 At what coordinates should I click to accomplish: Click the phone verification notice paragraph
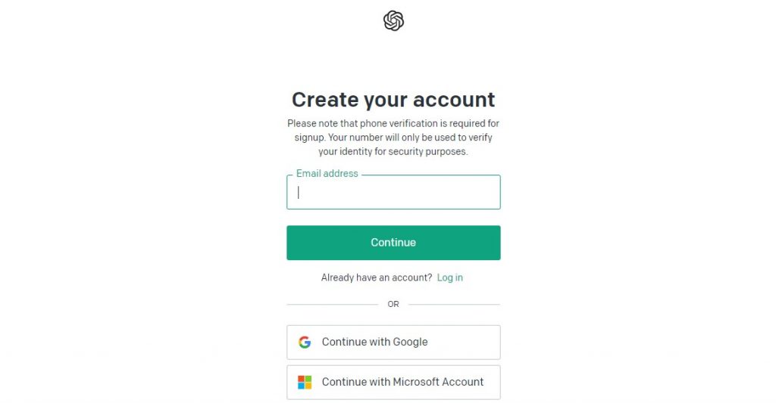pos(393,138)
